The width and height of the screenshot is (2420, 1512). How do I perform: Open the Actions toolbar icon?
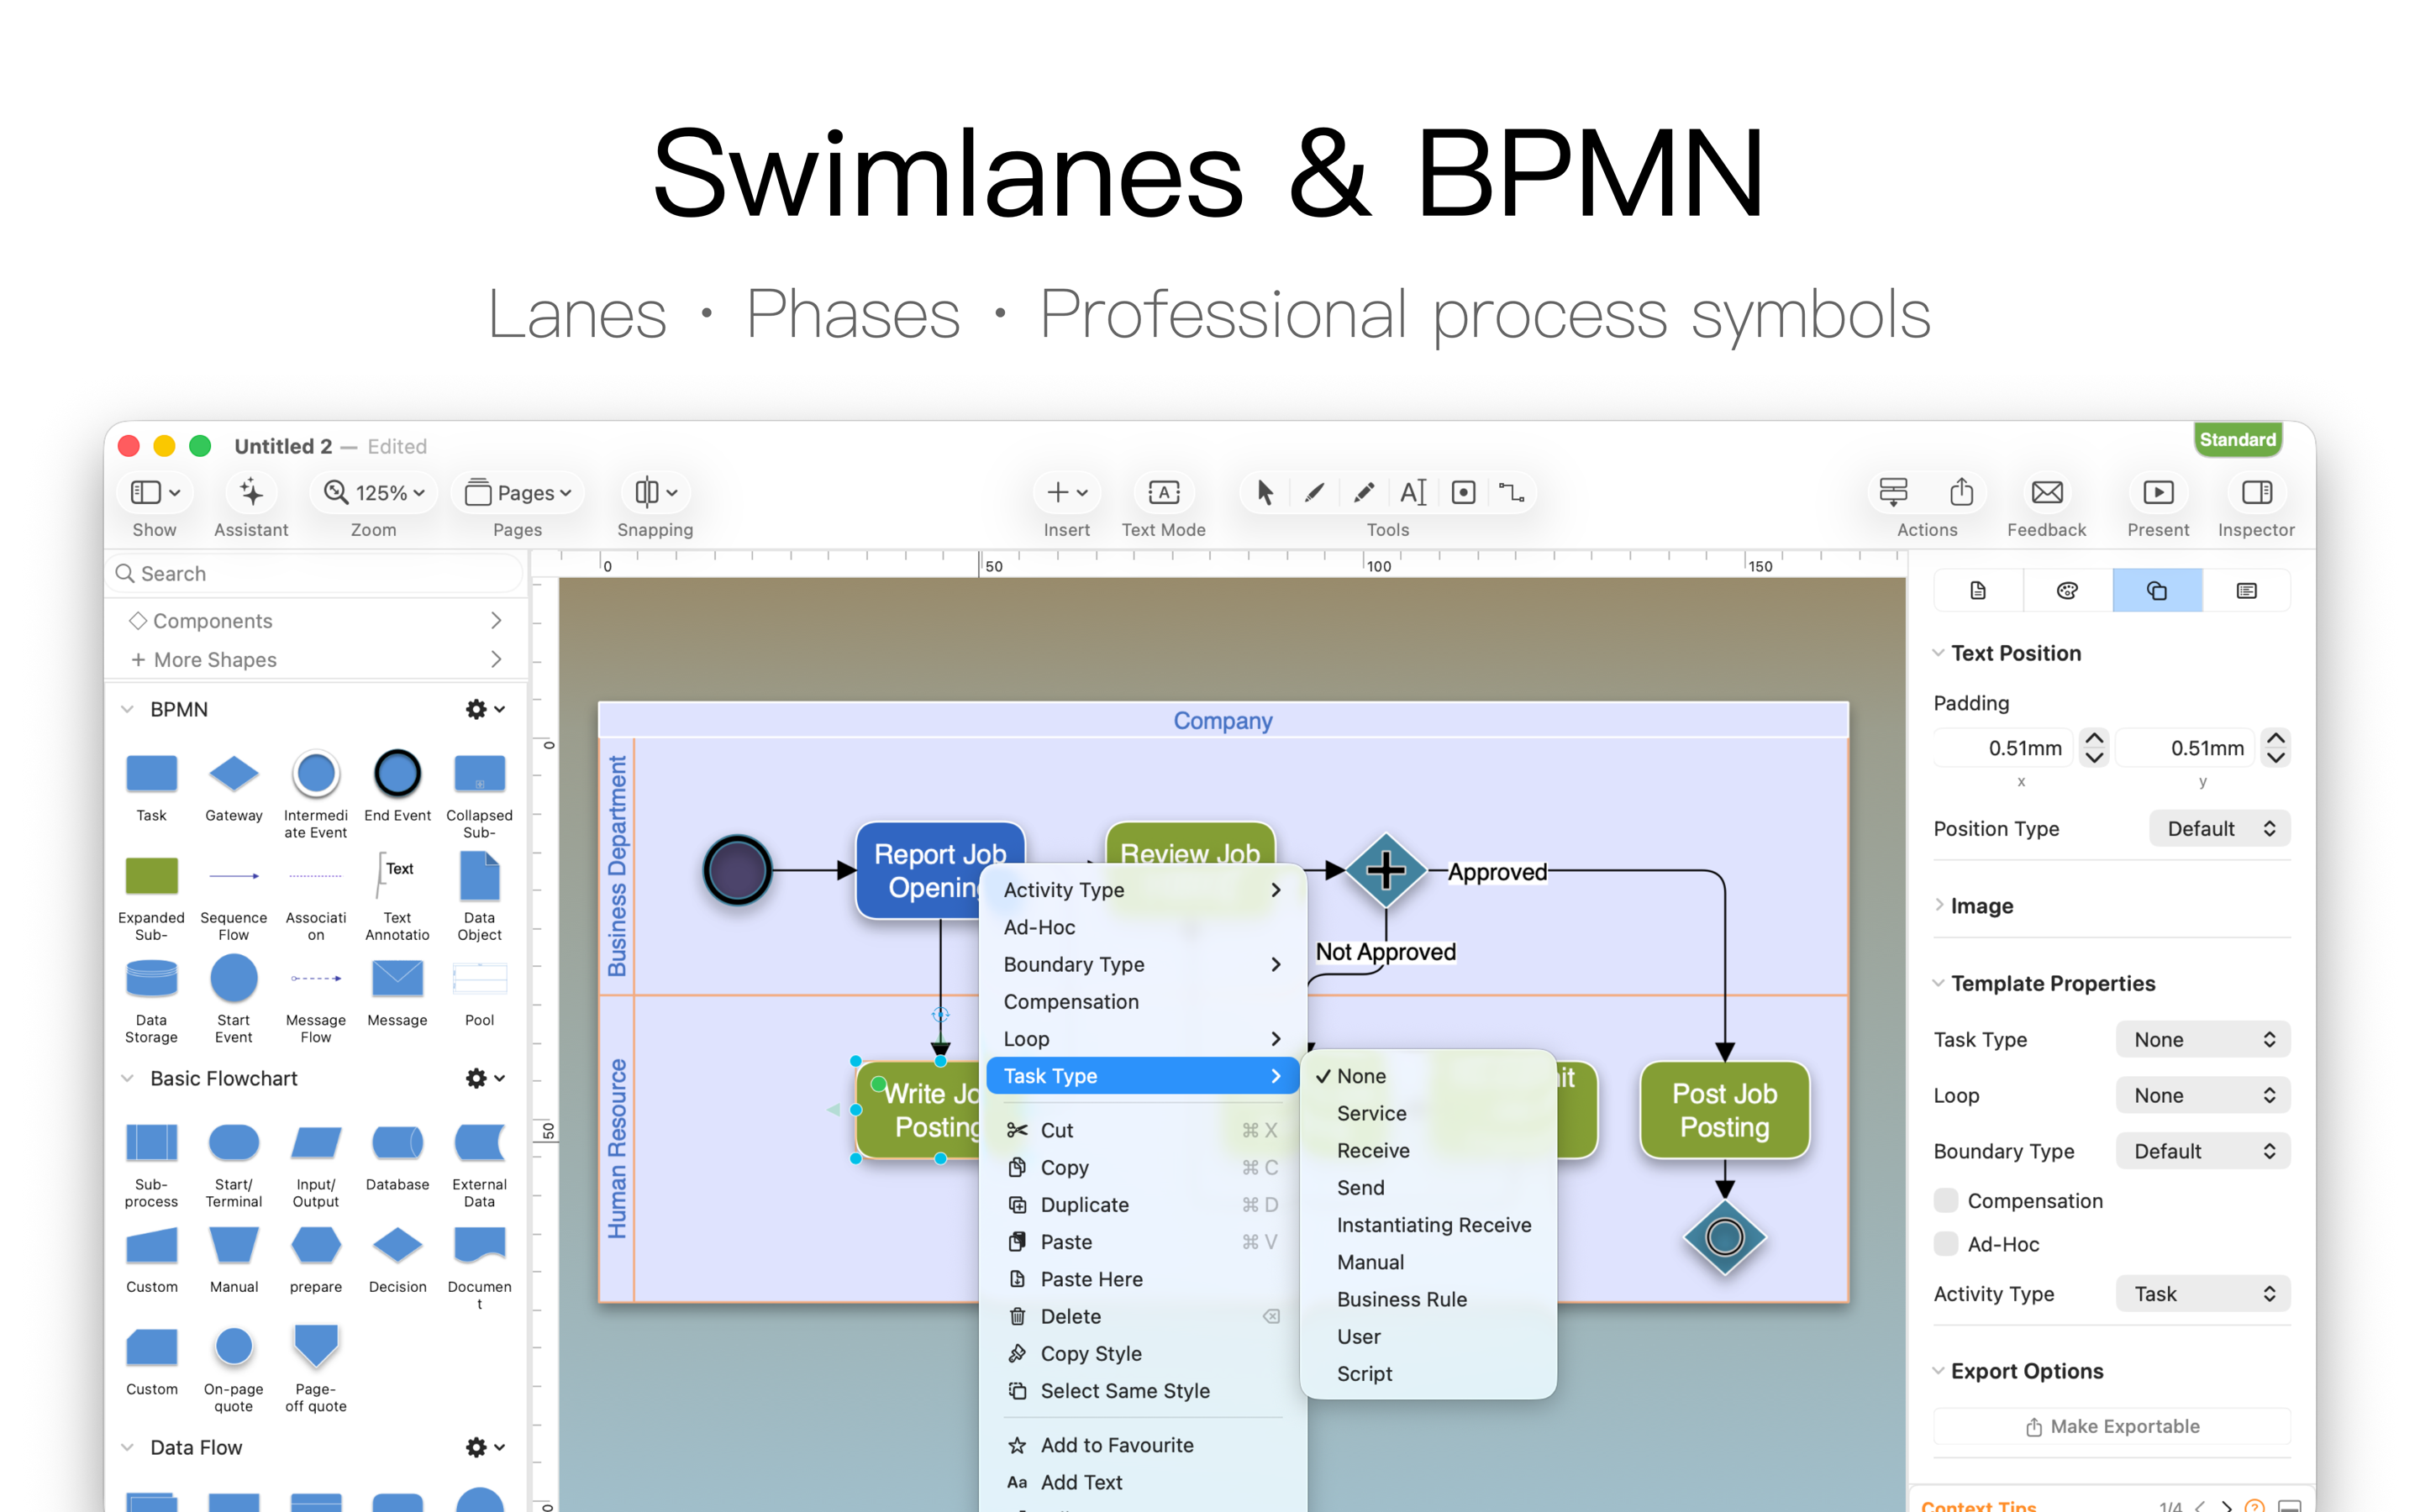point(1893,493)
